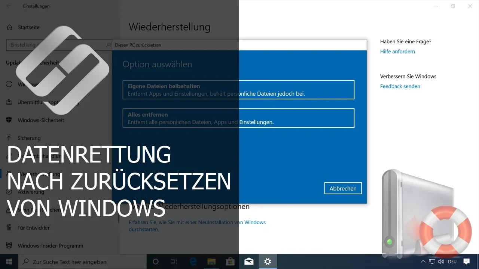The width and height of the screenshot is (479, 269).
Task: Open the Sicherung settings page
Action: coord(29,138)
